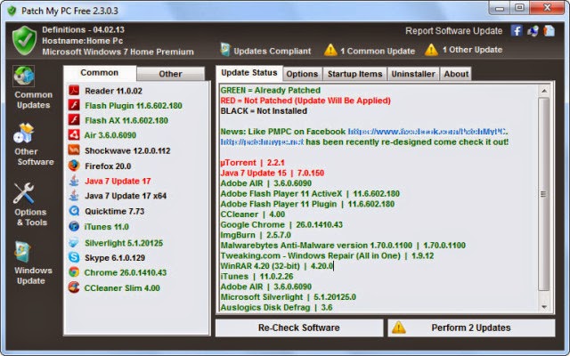Open Windows Update sidebar icon
The height and width of the screenshot is (356, 570).
(x=22, y=252)
